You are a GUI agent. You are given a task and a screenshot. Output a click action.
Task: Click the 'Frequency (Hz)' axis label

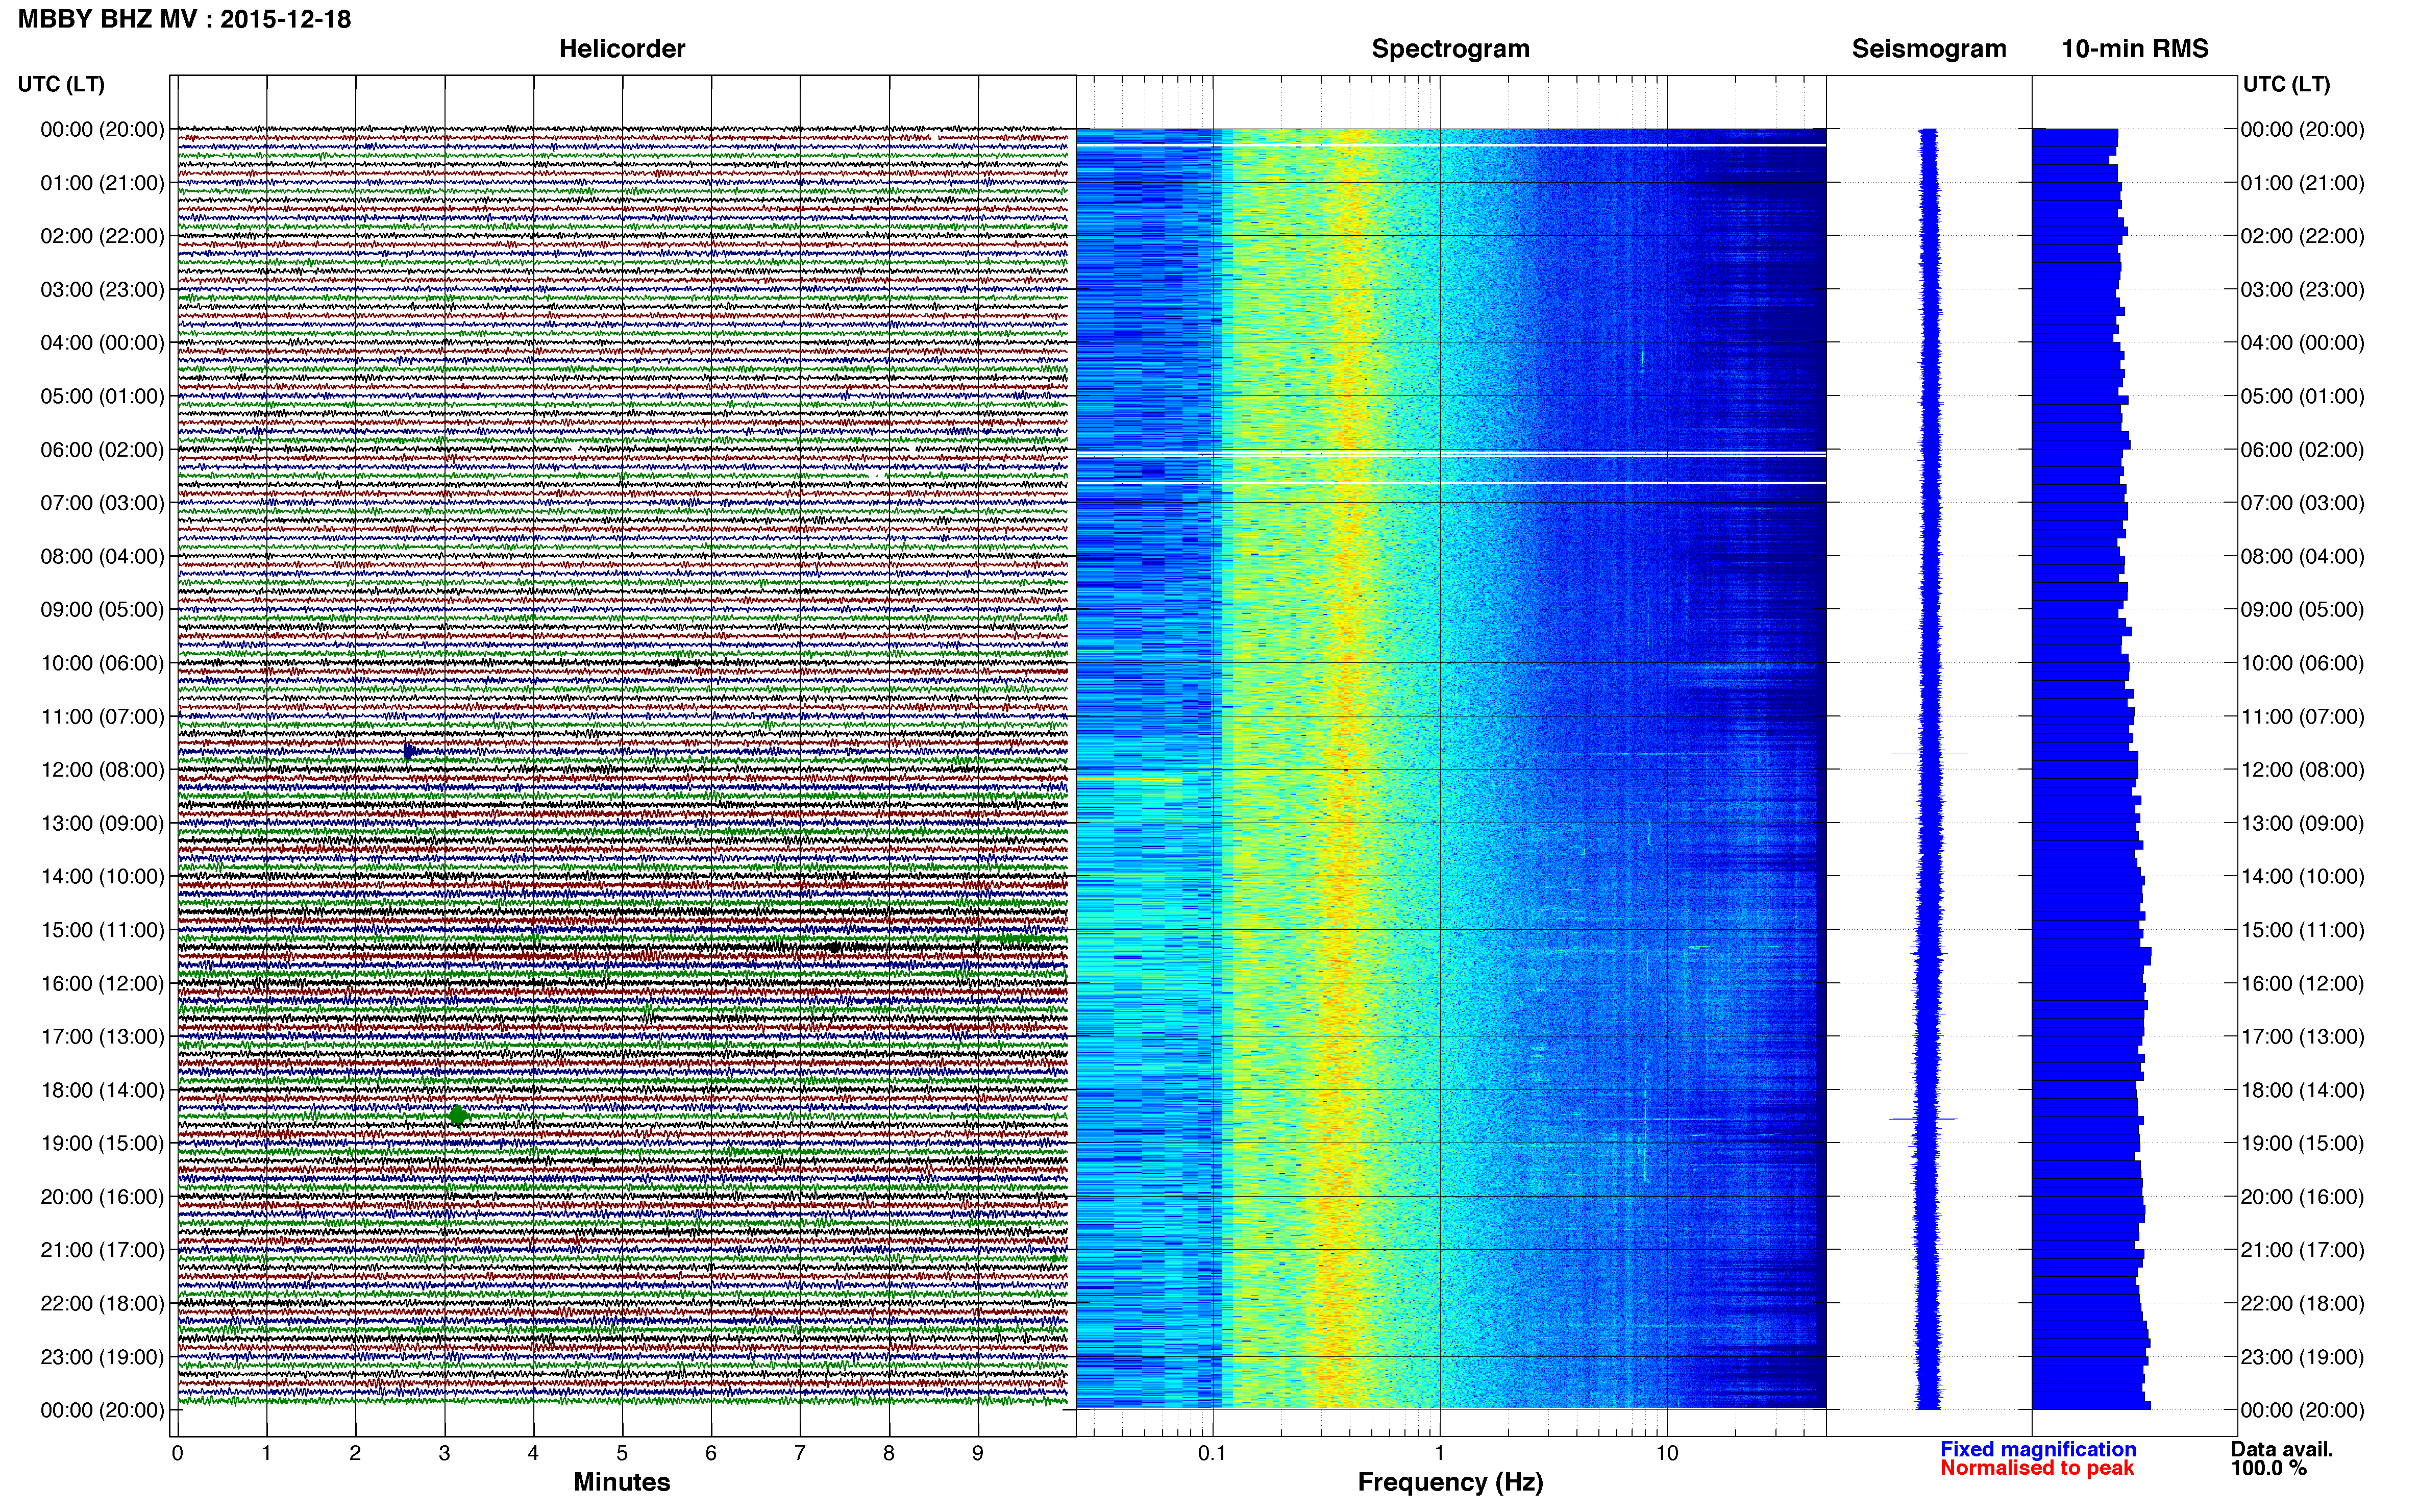(x=1450, y=1482)
